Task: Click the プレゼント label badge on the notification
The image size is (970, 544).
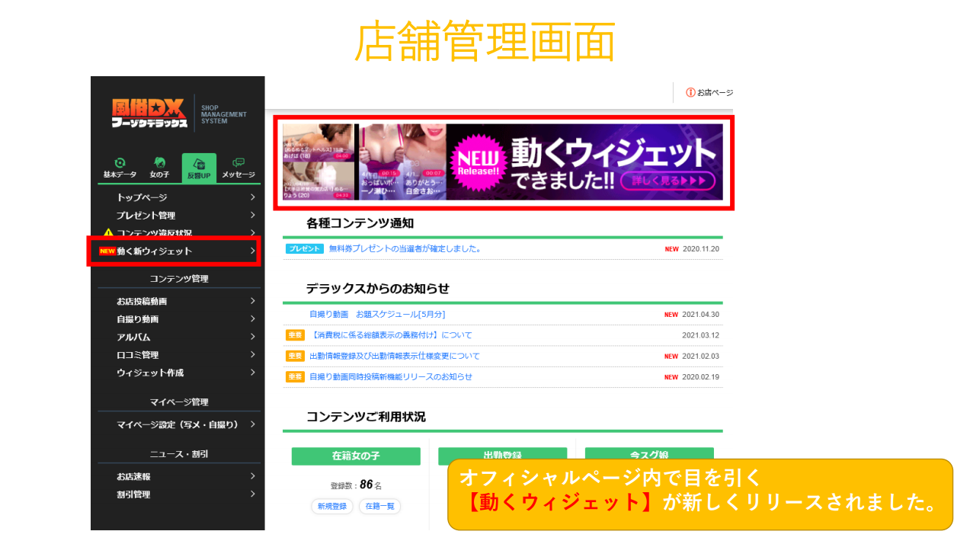Action: click(304, 248)
